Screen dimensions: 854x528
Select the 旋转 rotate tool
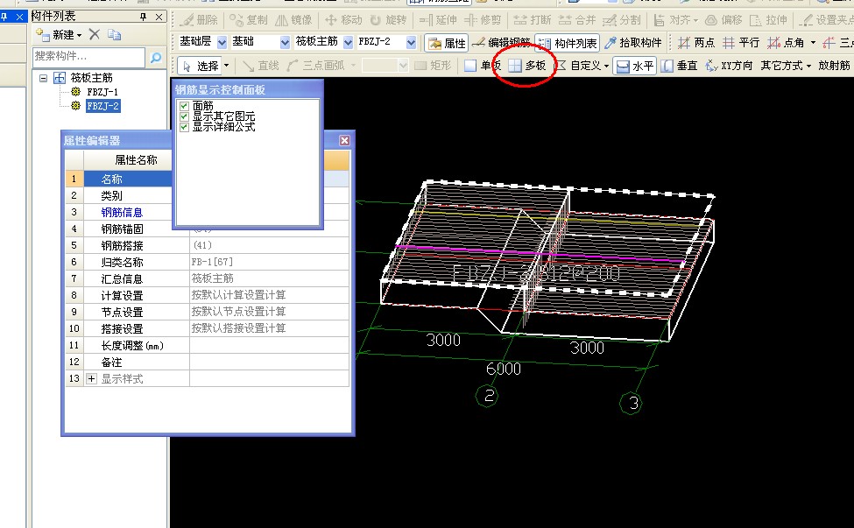[x=388, y=20]
